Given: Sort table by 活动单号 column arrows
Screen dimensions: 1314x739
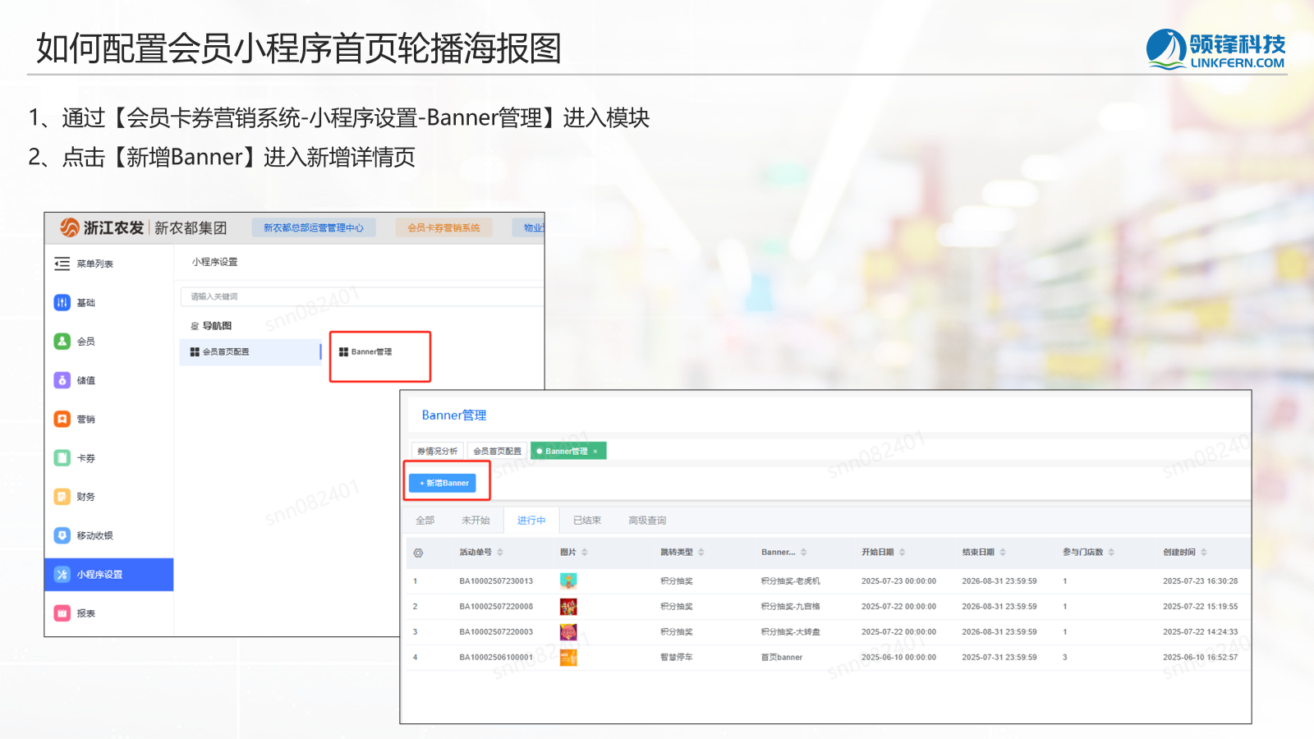Looking at the screenshot, I should pyautogui.click(x=500, y=553).
